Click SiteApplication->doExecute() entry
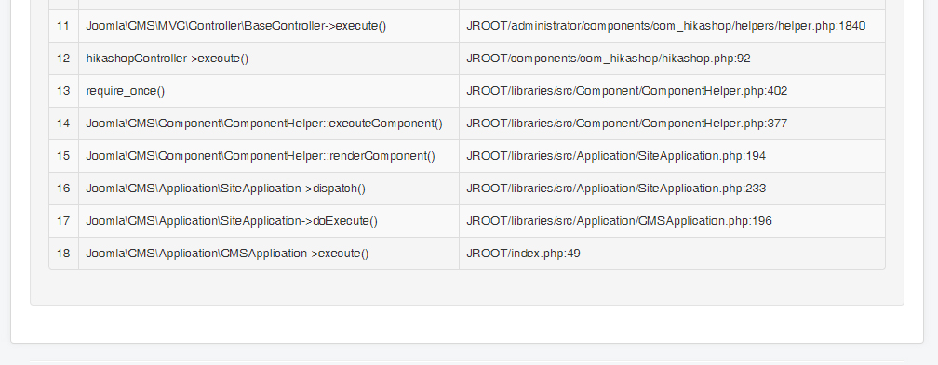Image resolution: width=938 pixels, height=365 pixels. click(x=232, y=220)
